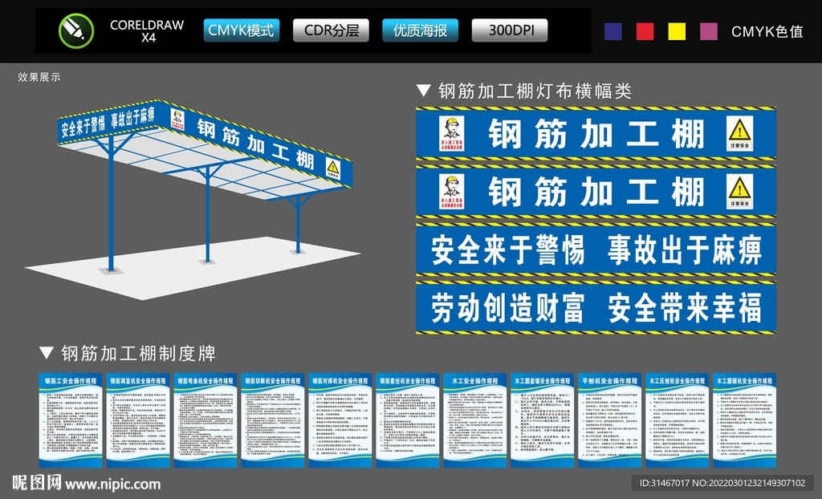This screenshot has width=822, height=499.
Task: Click the 优质海报 badge
Action: (x=420, y=30)
